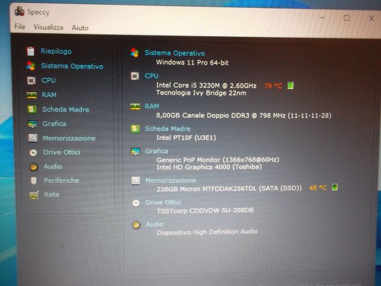Click the Drive Ottici heading in summary panel
The width and height of the screenshot is (381, 286).
163,202
